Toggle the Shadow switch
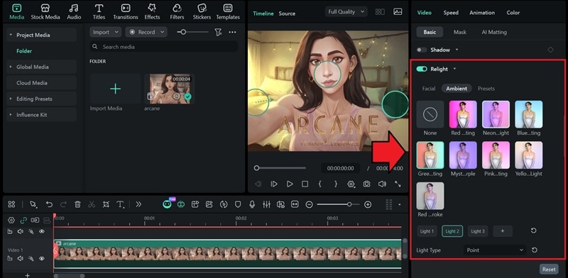The width and height of the screenshot is (568, 278). [421, 50]
